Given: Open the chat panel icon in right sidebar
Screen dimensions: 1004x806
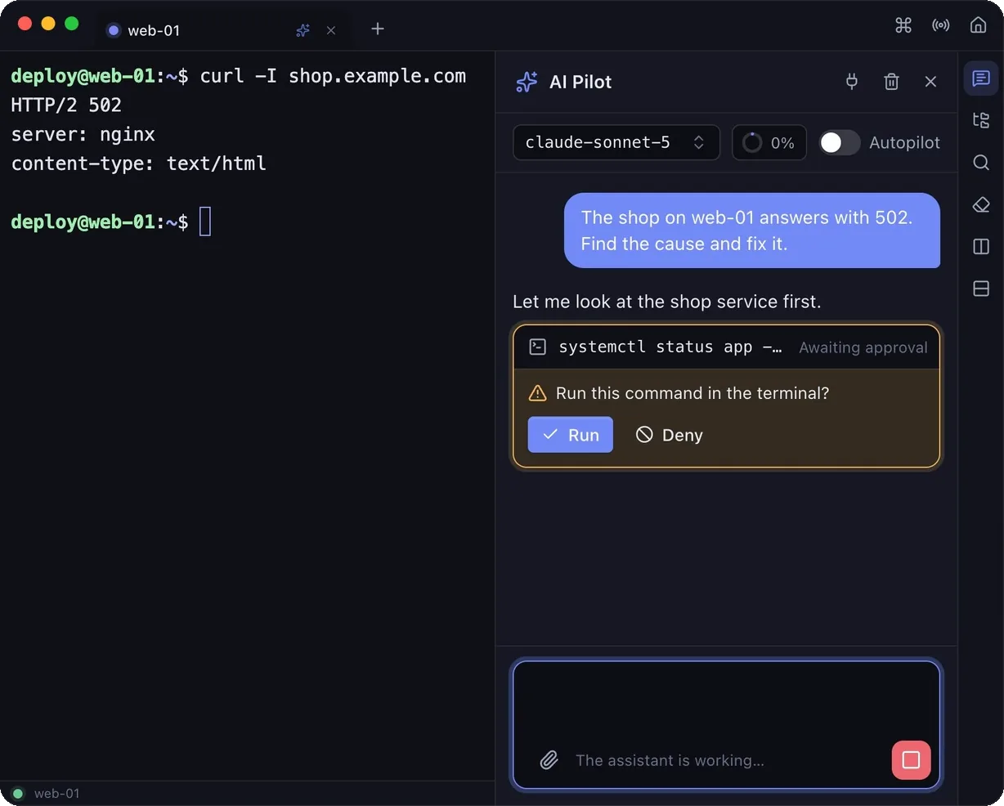Looking at the screenshot, I should (x=981, y=78).
